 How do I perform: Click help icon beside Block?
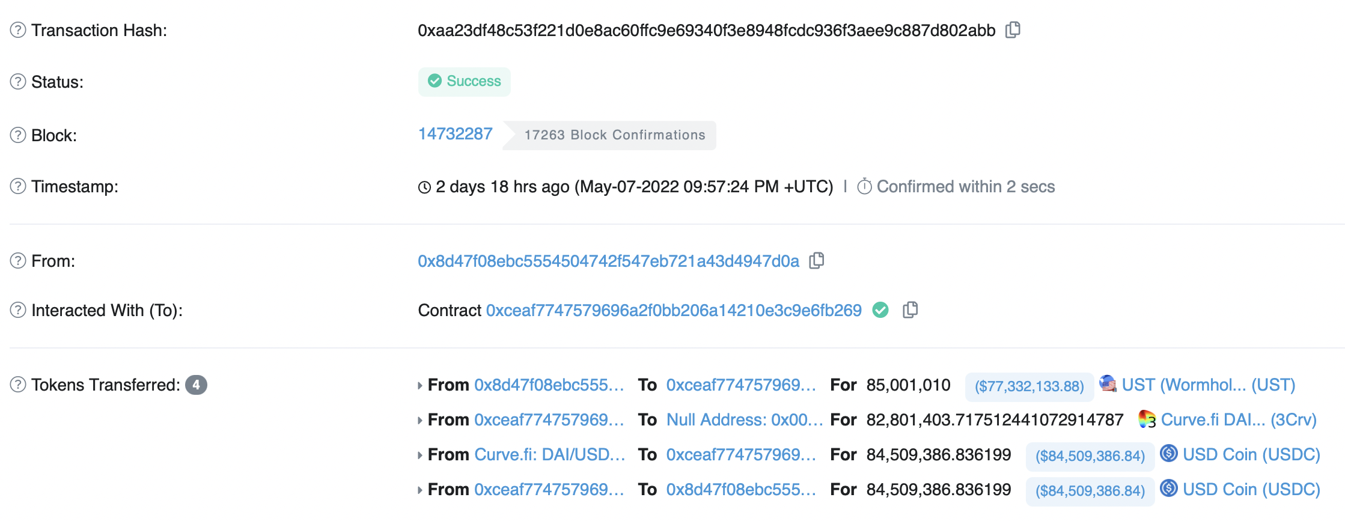tap(18, 135)
